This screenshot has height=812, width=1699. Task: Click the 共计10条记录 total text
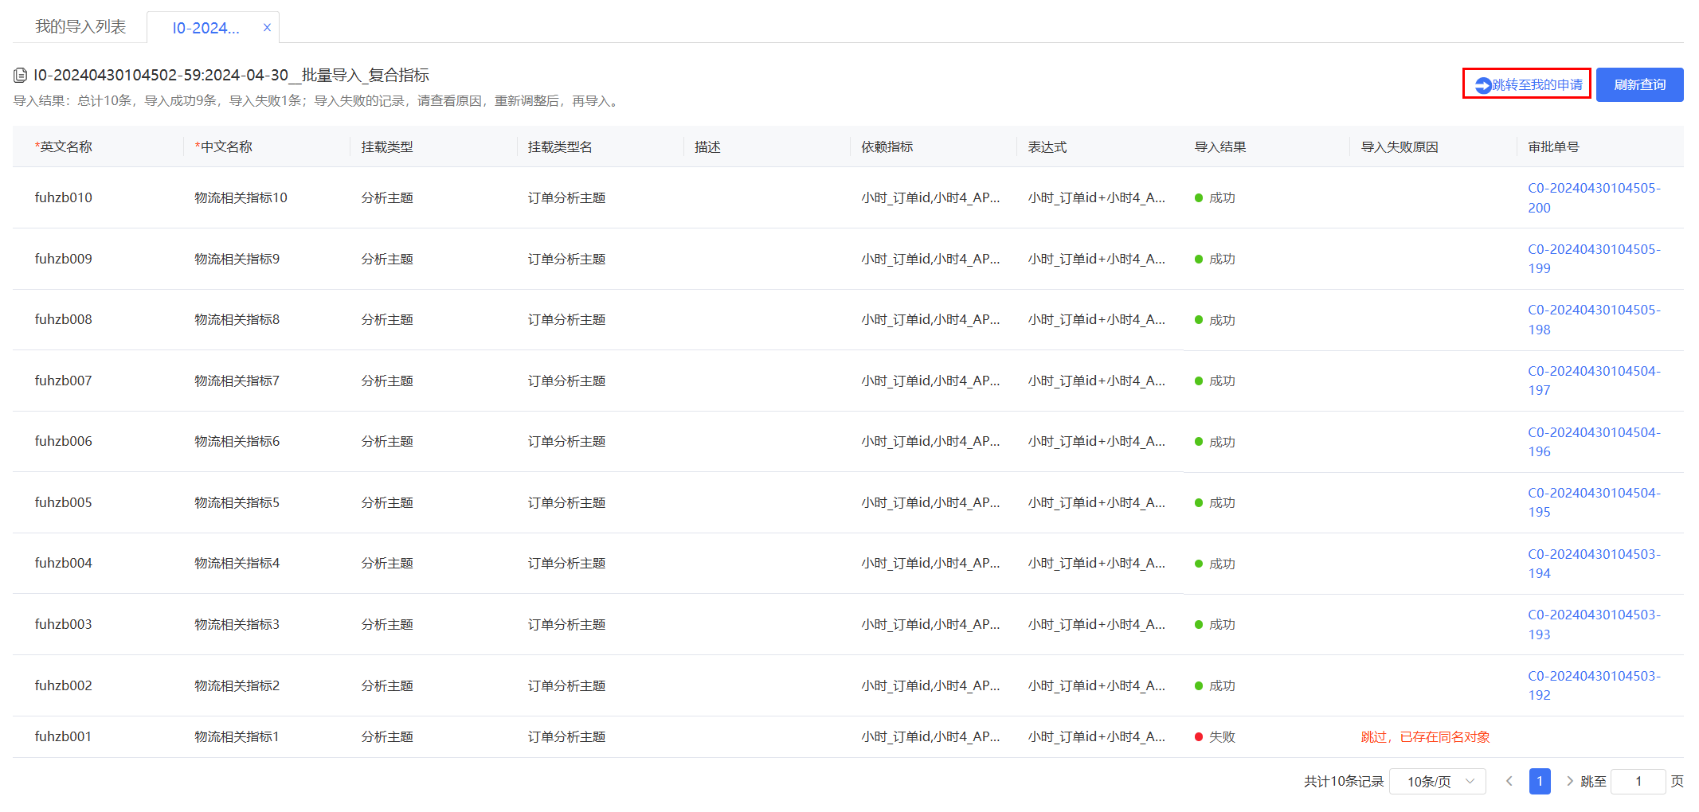pos(1344,782)
